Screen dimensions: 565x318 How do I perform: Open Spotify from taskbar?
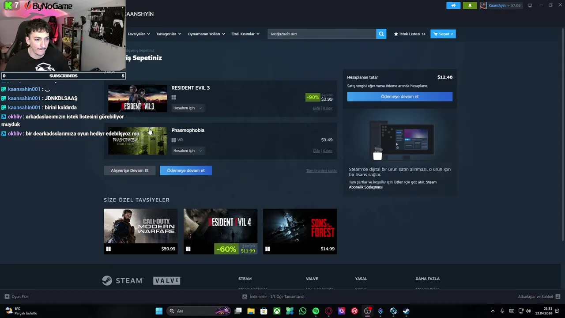pos(316,311)
